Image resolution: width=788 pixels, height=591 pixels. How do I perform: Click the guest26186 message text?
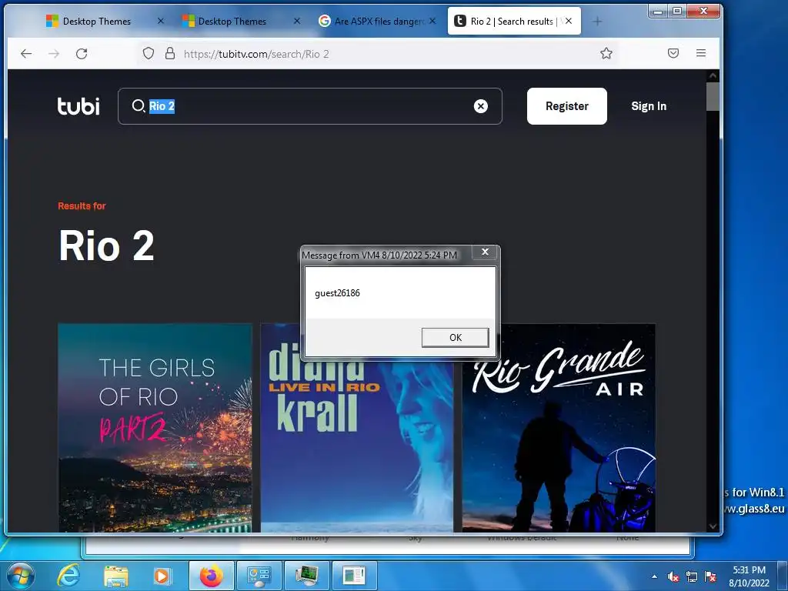(337, 293)
